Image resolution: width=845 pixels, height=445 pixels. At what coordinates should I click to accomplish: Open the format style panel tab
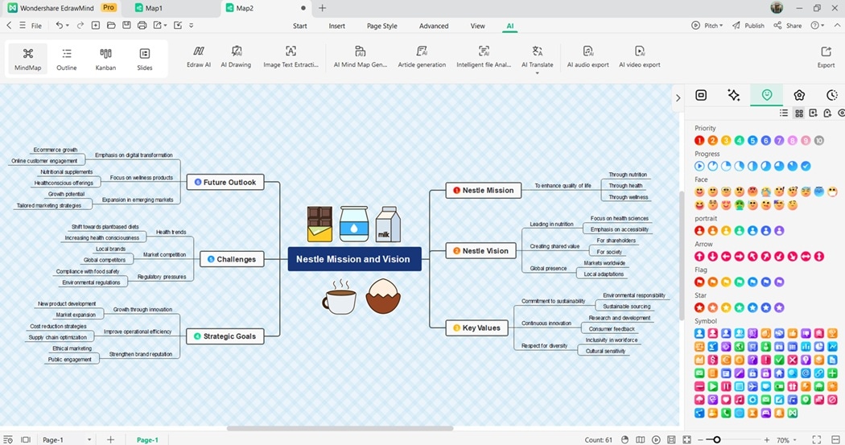click(x=701, y=95)
